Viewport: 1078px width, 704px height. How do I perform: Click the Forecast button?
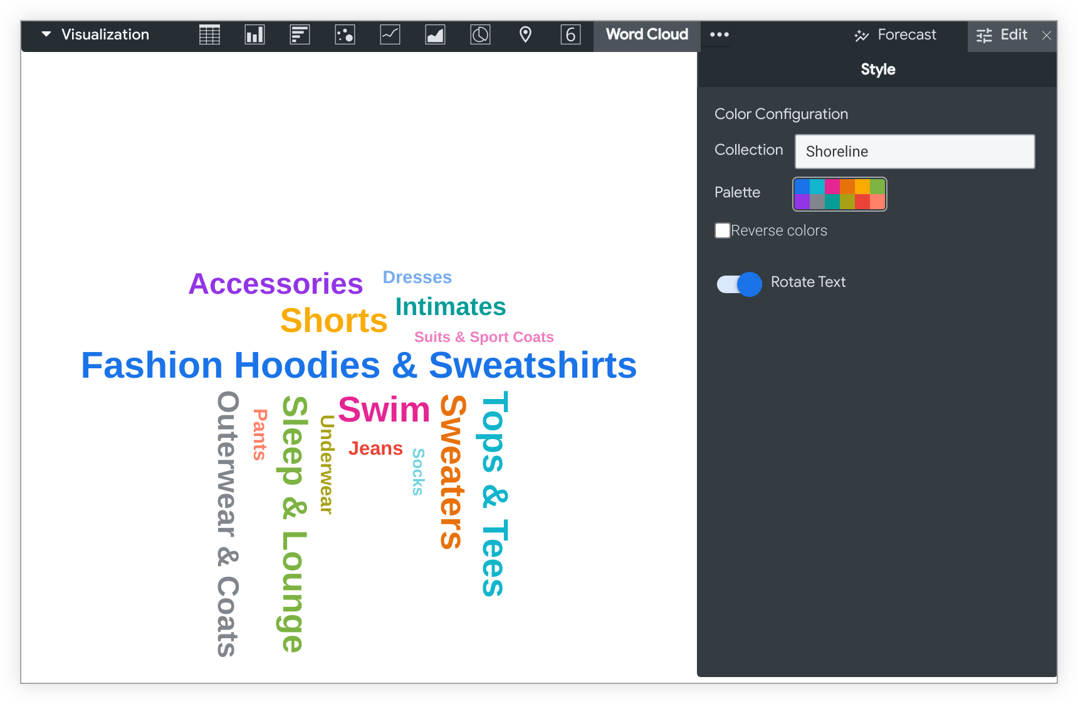pyautogui.click(x=896, y=35)
